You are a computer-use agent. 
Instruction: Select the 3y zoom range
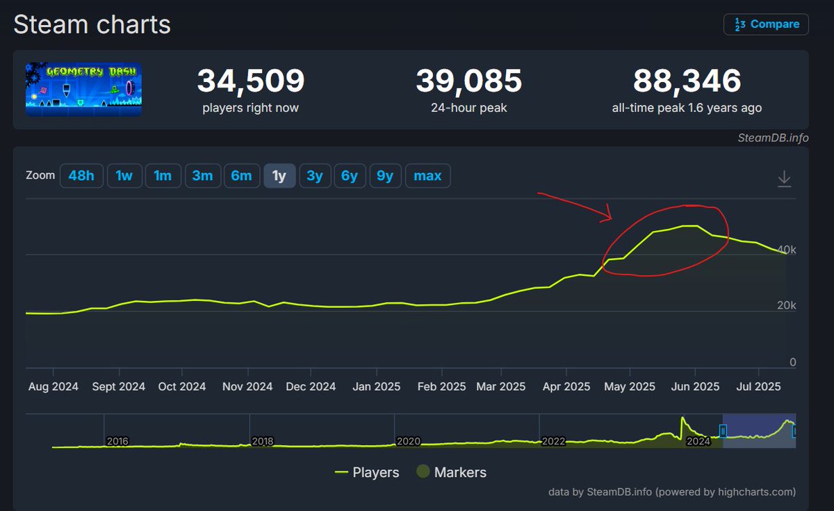315,176
